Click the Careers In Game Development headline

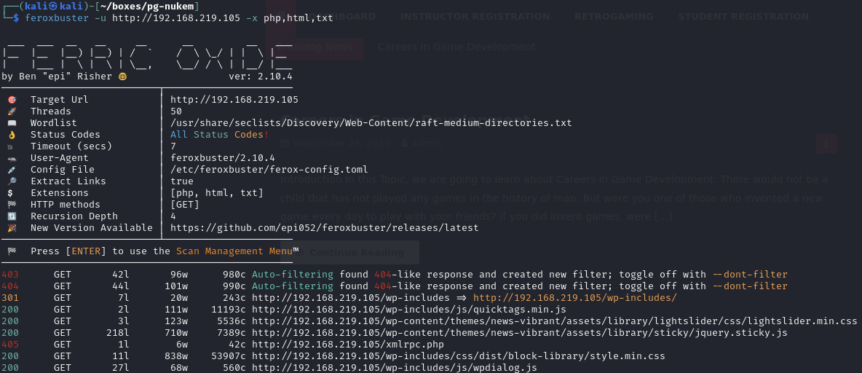point(456,47)
